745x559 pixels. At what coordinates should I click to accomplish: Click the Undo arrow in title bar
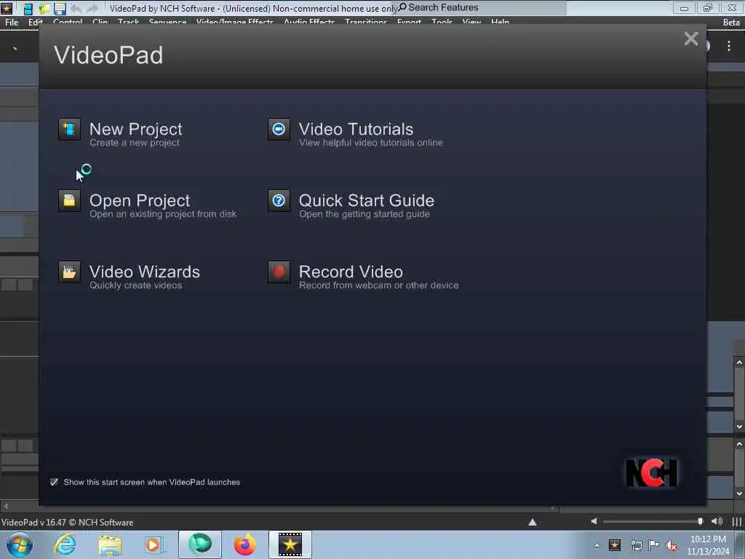[76, 8]
